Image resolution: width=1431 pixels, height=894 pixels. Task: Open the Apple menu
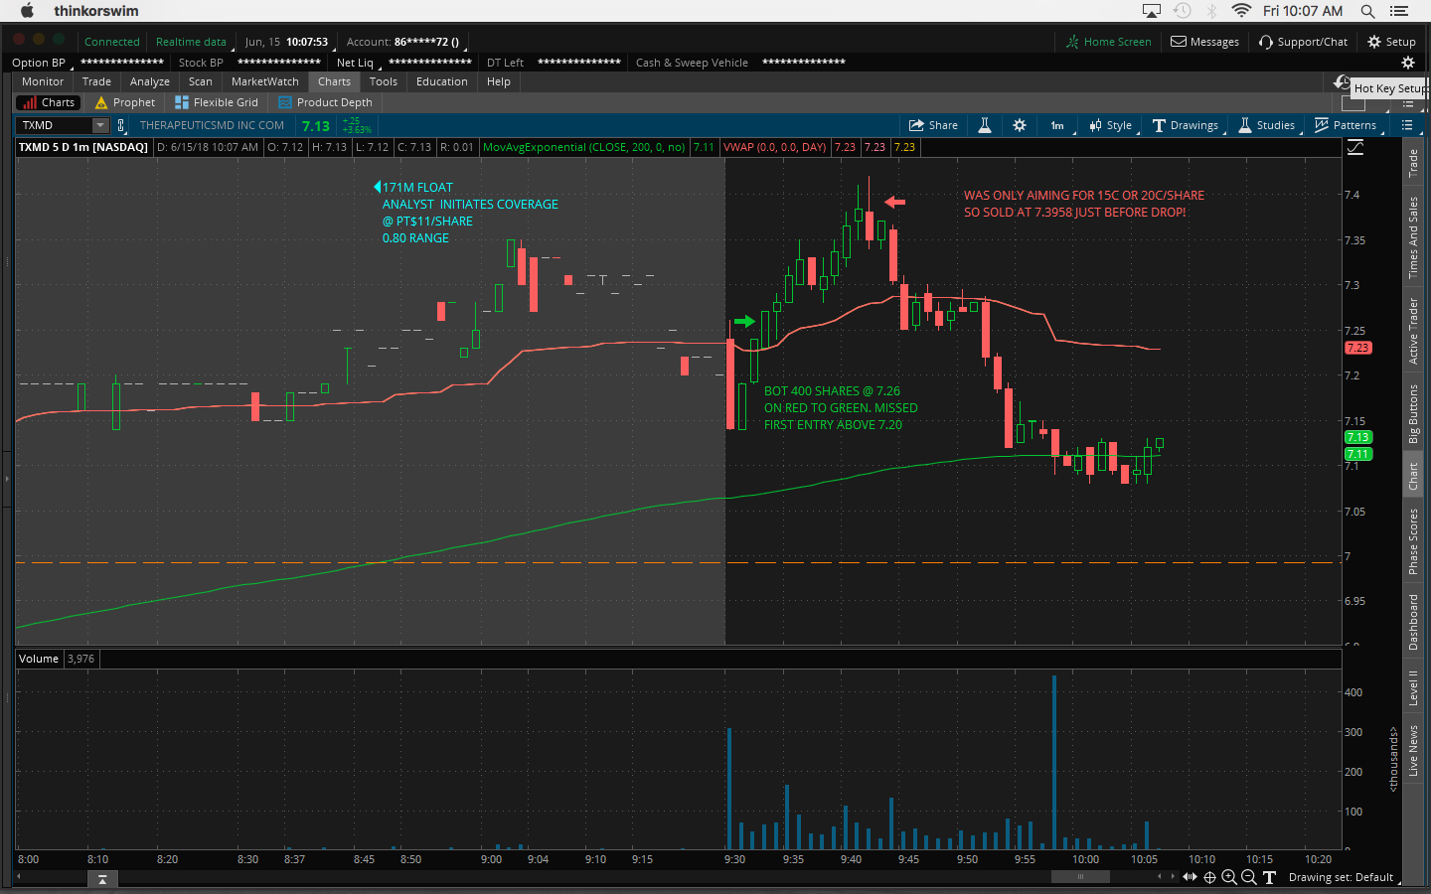click(27, 11)
